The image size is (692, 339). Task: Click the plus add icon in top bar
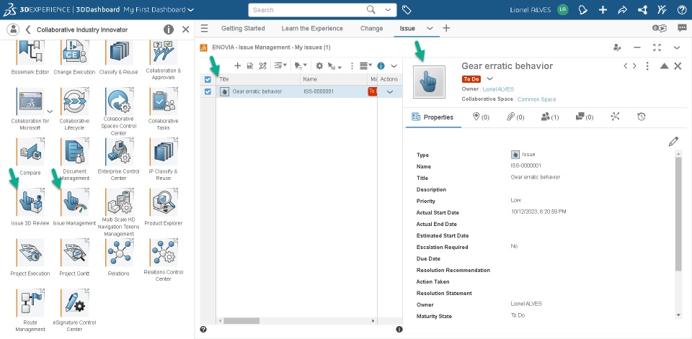click(603, 9)
